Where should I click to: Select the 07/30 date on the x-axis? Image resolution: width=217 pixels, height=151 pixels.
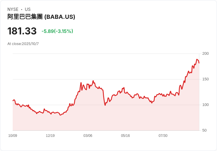click(163, 136)
